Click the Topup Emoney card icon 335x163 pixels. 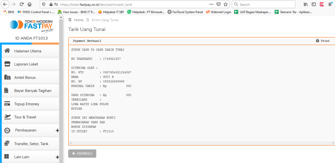[7, 104]
